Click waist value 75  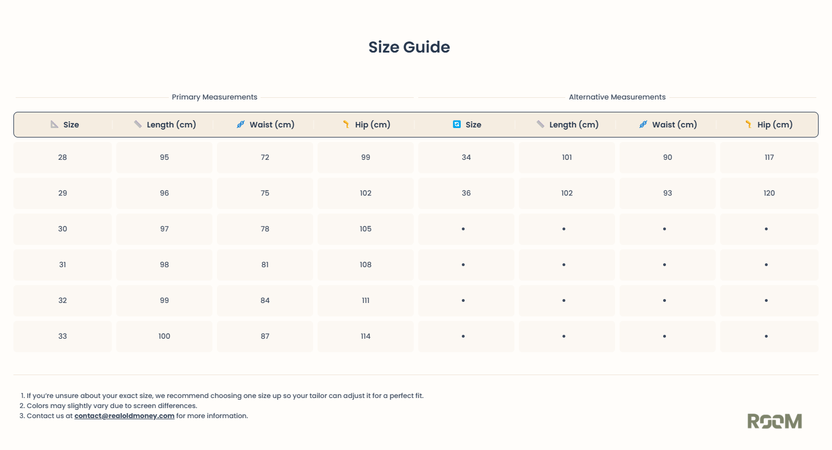pyautogui.click(x=265, y=193)
